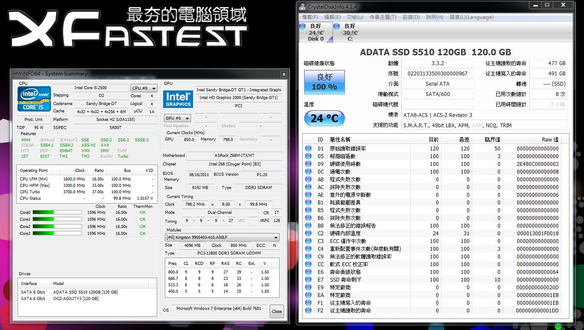Click the Intel Graphics logo in HWiNFO64

(x=178, y=99)
